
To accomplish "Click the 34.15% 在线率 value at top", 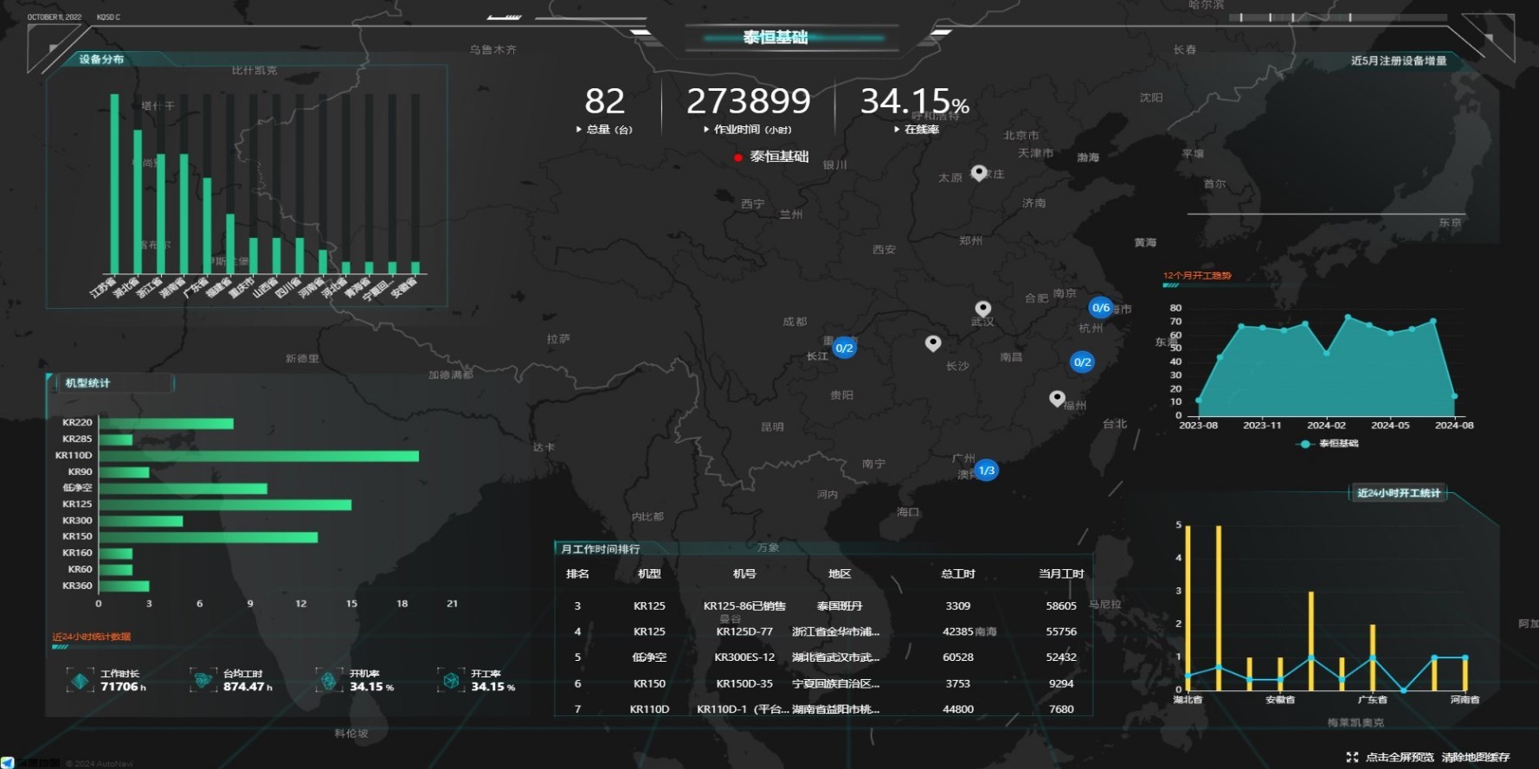I will point(914,101).
